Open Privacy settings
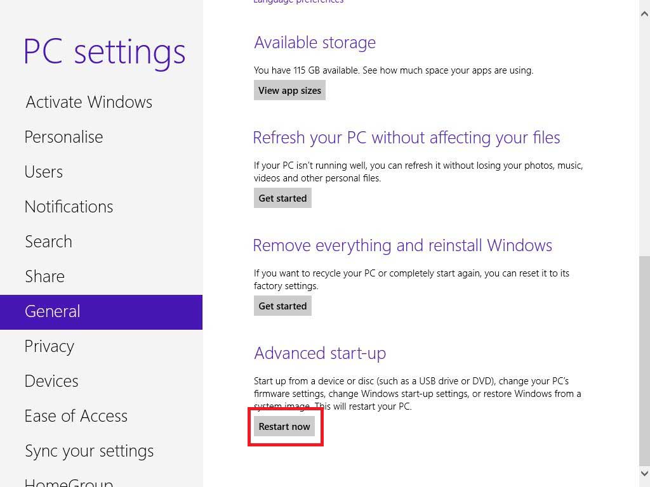Viewport: 650px width, 487px height. 50,346
